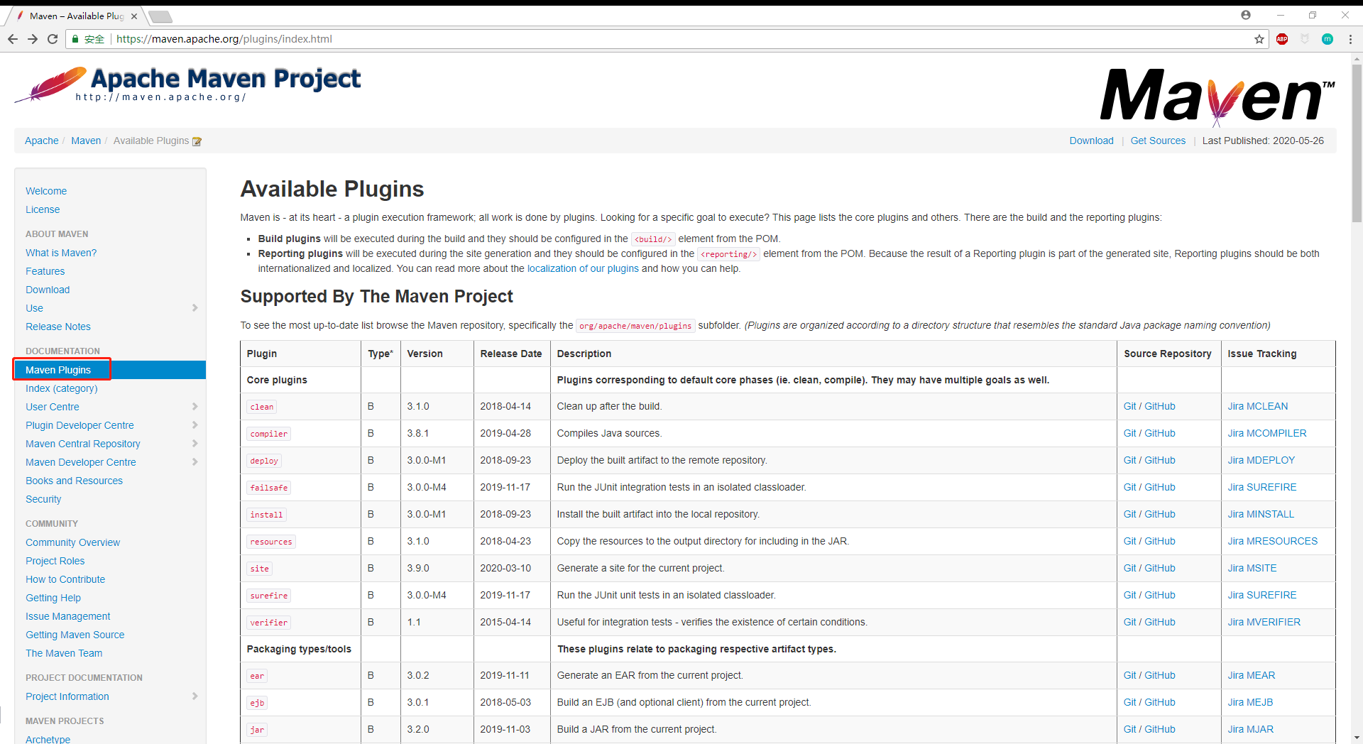Image resolution: width=1363 pixels, height=744 pixels.
Task: Click the Download link in top bar
Action: click(1091, 141)
